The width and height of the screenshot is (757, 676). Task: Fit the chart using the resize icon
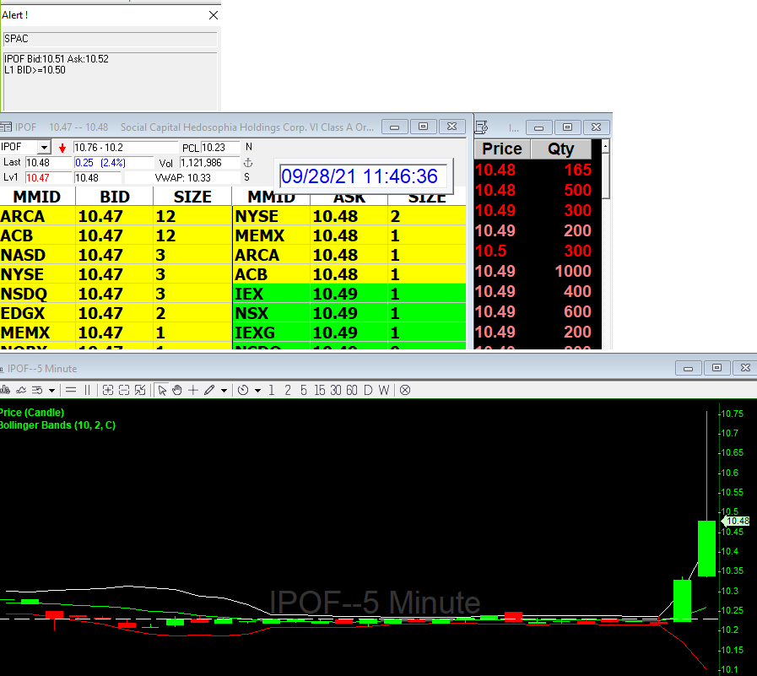140,390
